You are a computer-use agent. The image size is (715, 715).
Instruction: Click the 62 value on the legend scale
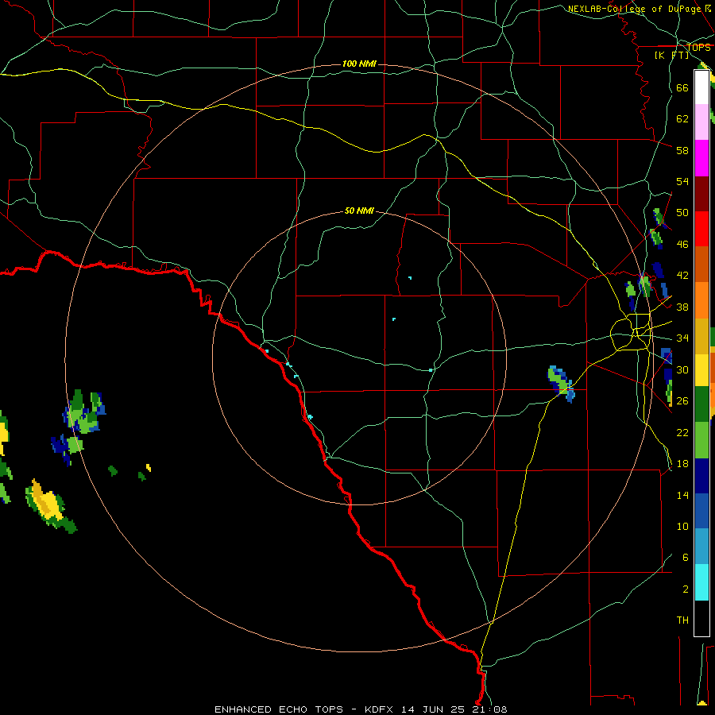click(682, 119)
